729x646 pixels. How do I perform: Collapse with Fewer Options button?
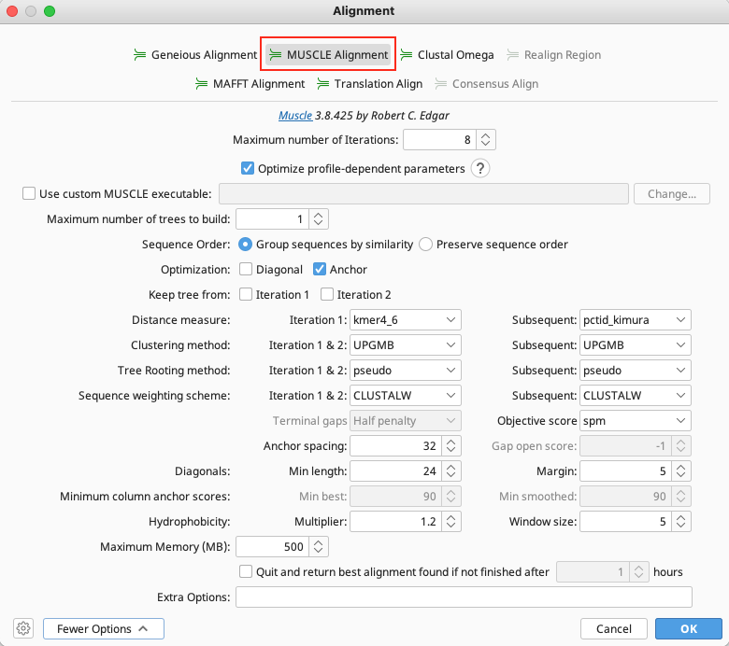103,629
